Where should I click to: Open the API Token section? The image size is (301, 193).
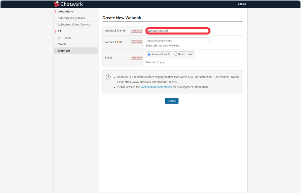(64, 38)
